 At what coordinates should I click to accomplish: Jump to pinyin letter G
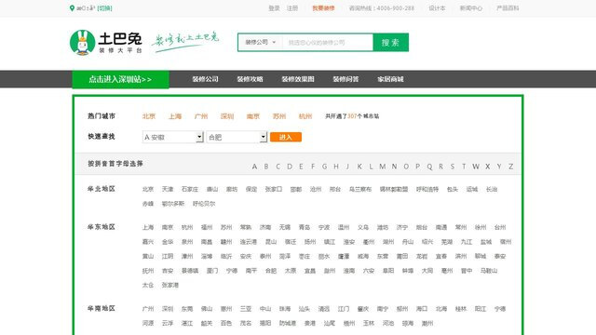tap(324, 167)
